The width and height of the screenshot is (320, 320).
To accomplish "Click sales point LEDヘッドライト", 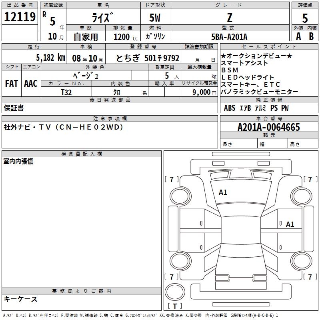I will coord(248,77).
